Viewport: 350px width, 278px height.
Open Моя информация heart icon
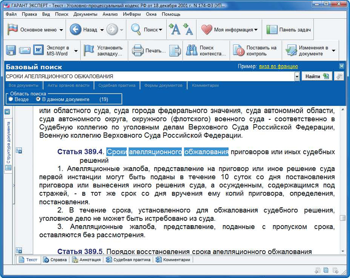[x=206, y=29]
